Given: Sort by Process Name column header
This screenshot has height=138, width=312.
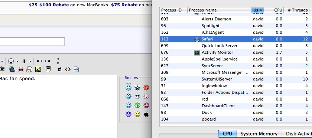Looking at the screenshot, I should pos(220,10).
